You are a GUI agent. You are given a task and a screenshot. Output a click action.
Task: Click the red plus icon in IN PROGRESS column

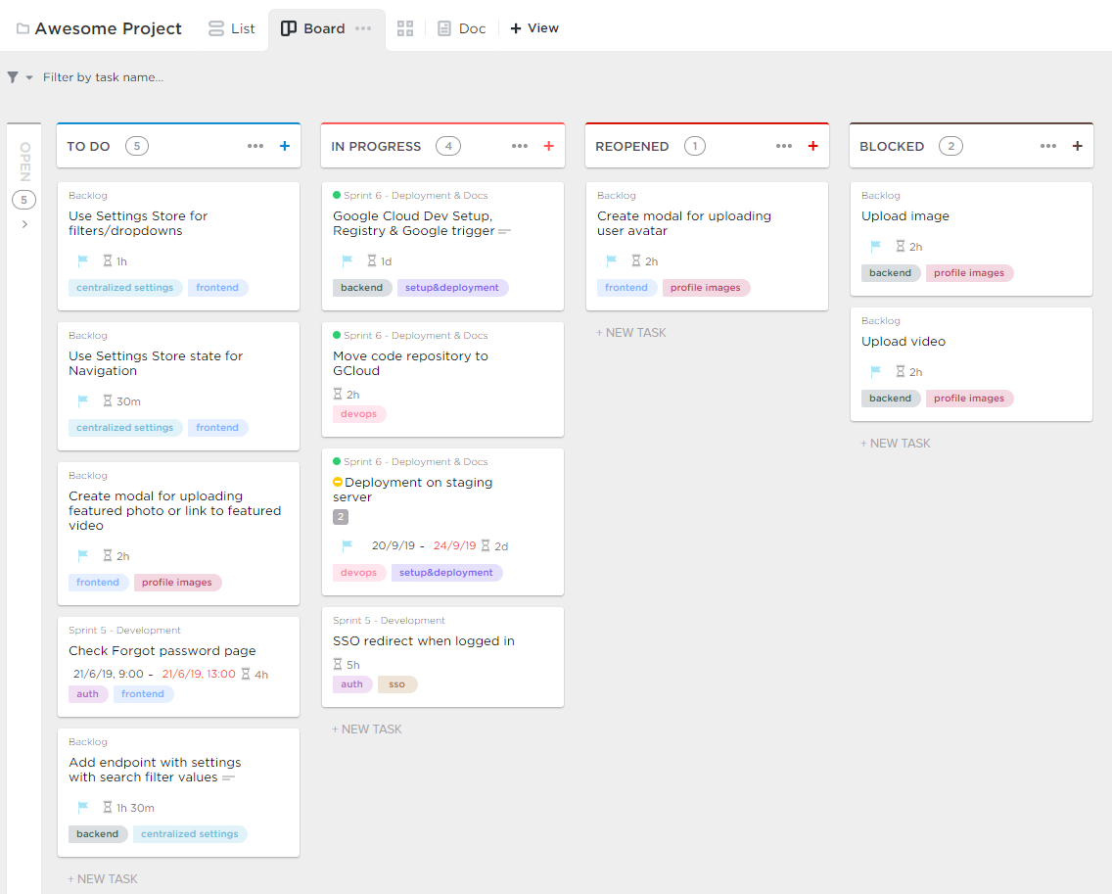tap(548, 146)
